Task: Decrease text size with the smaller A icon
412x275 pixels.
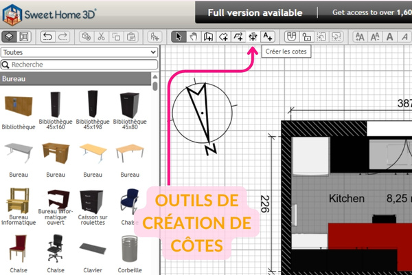Action: coord(375,36)
